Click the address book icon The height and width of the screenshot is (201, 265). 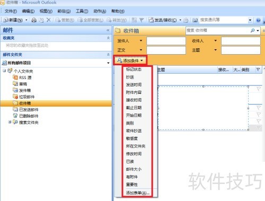point(195,20)
